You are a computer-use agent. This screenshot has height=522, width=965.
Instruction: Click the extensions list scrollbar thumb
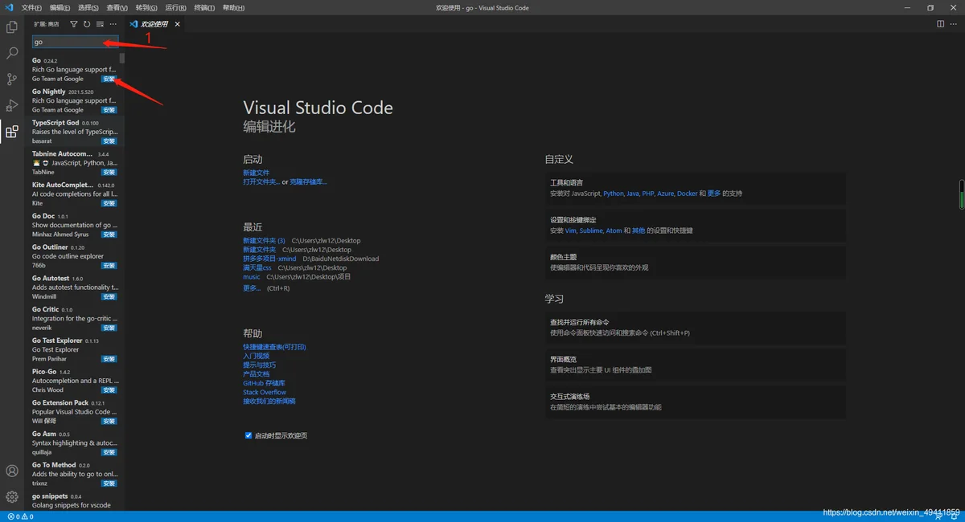(122, 58)
